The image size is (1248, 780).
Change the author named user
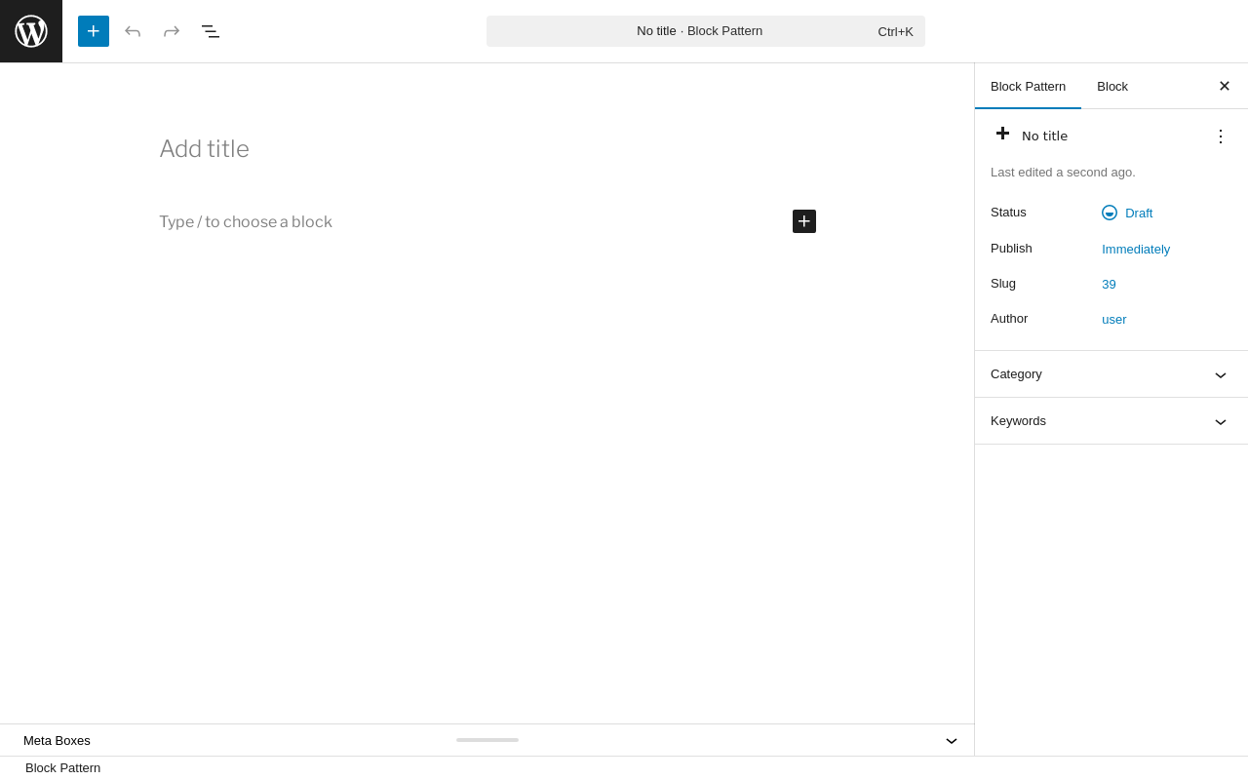[1113, 319]
